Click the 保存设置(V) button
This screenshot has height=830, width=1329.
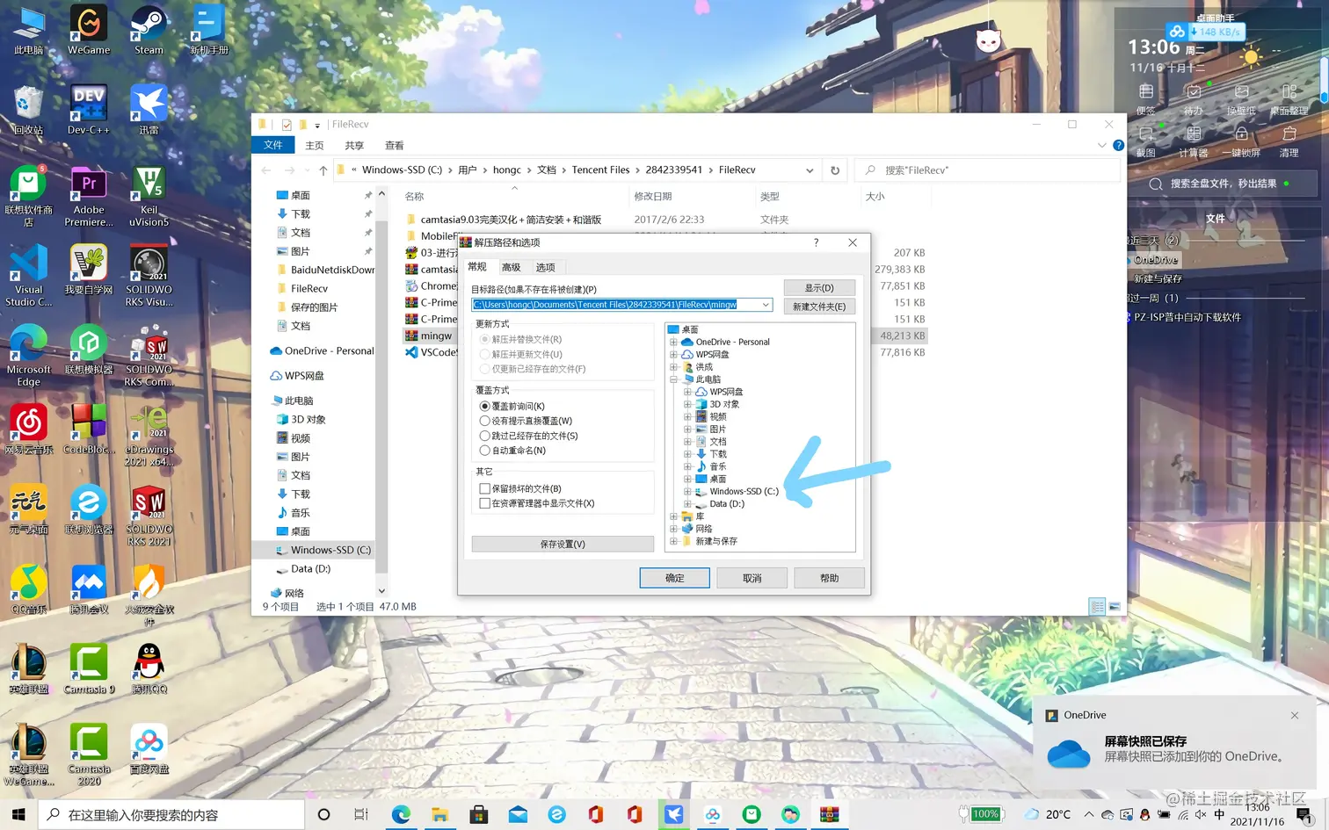tap(563, 545)
